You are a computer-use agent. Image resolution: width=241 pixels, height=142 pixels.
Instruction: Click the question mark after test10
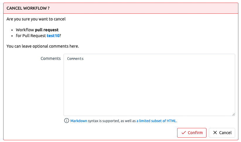(x=60, y=36)
